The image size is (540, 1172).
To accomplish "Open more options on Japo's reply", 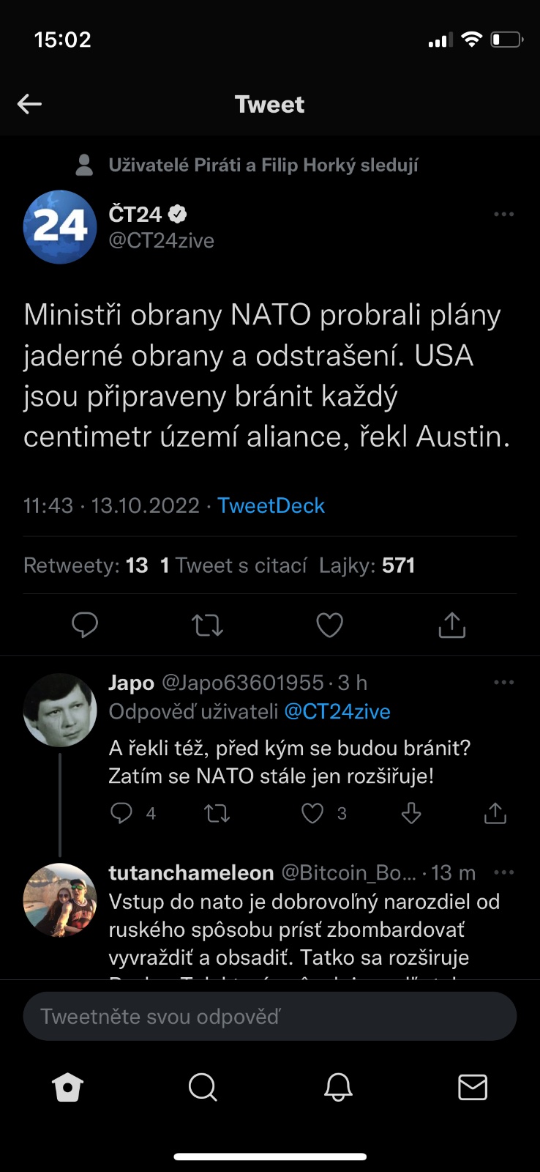I will [503, 682].
